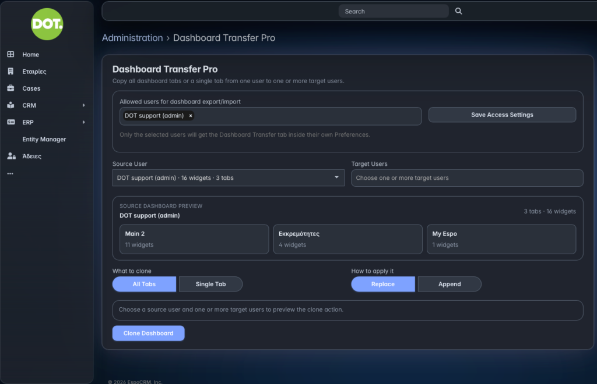Click the SOURCE DASHBOARD PREVIEW label

click(x=161, y=206)
